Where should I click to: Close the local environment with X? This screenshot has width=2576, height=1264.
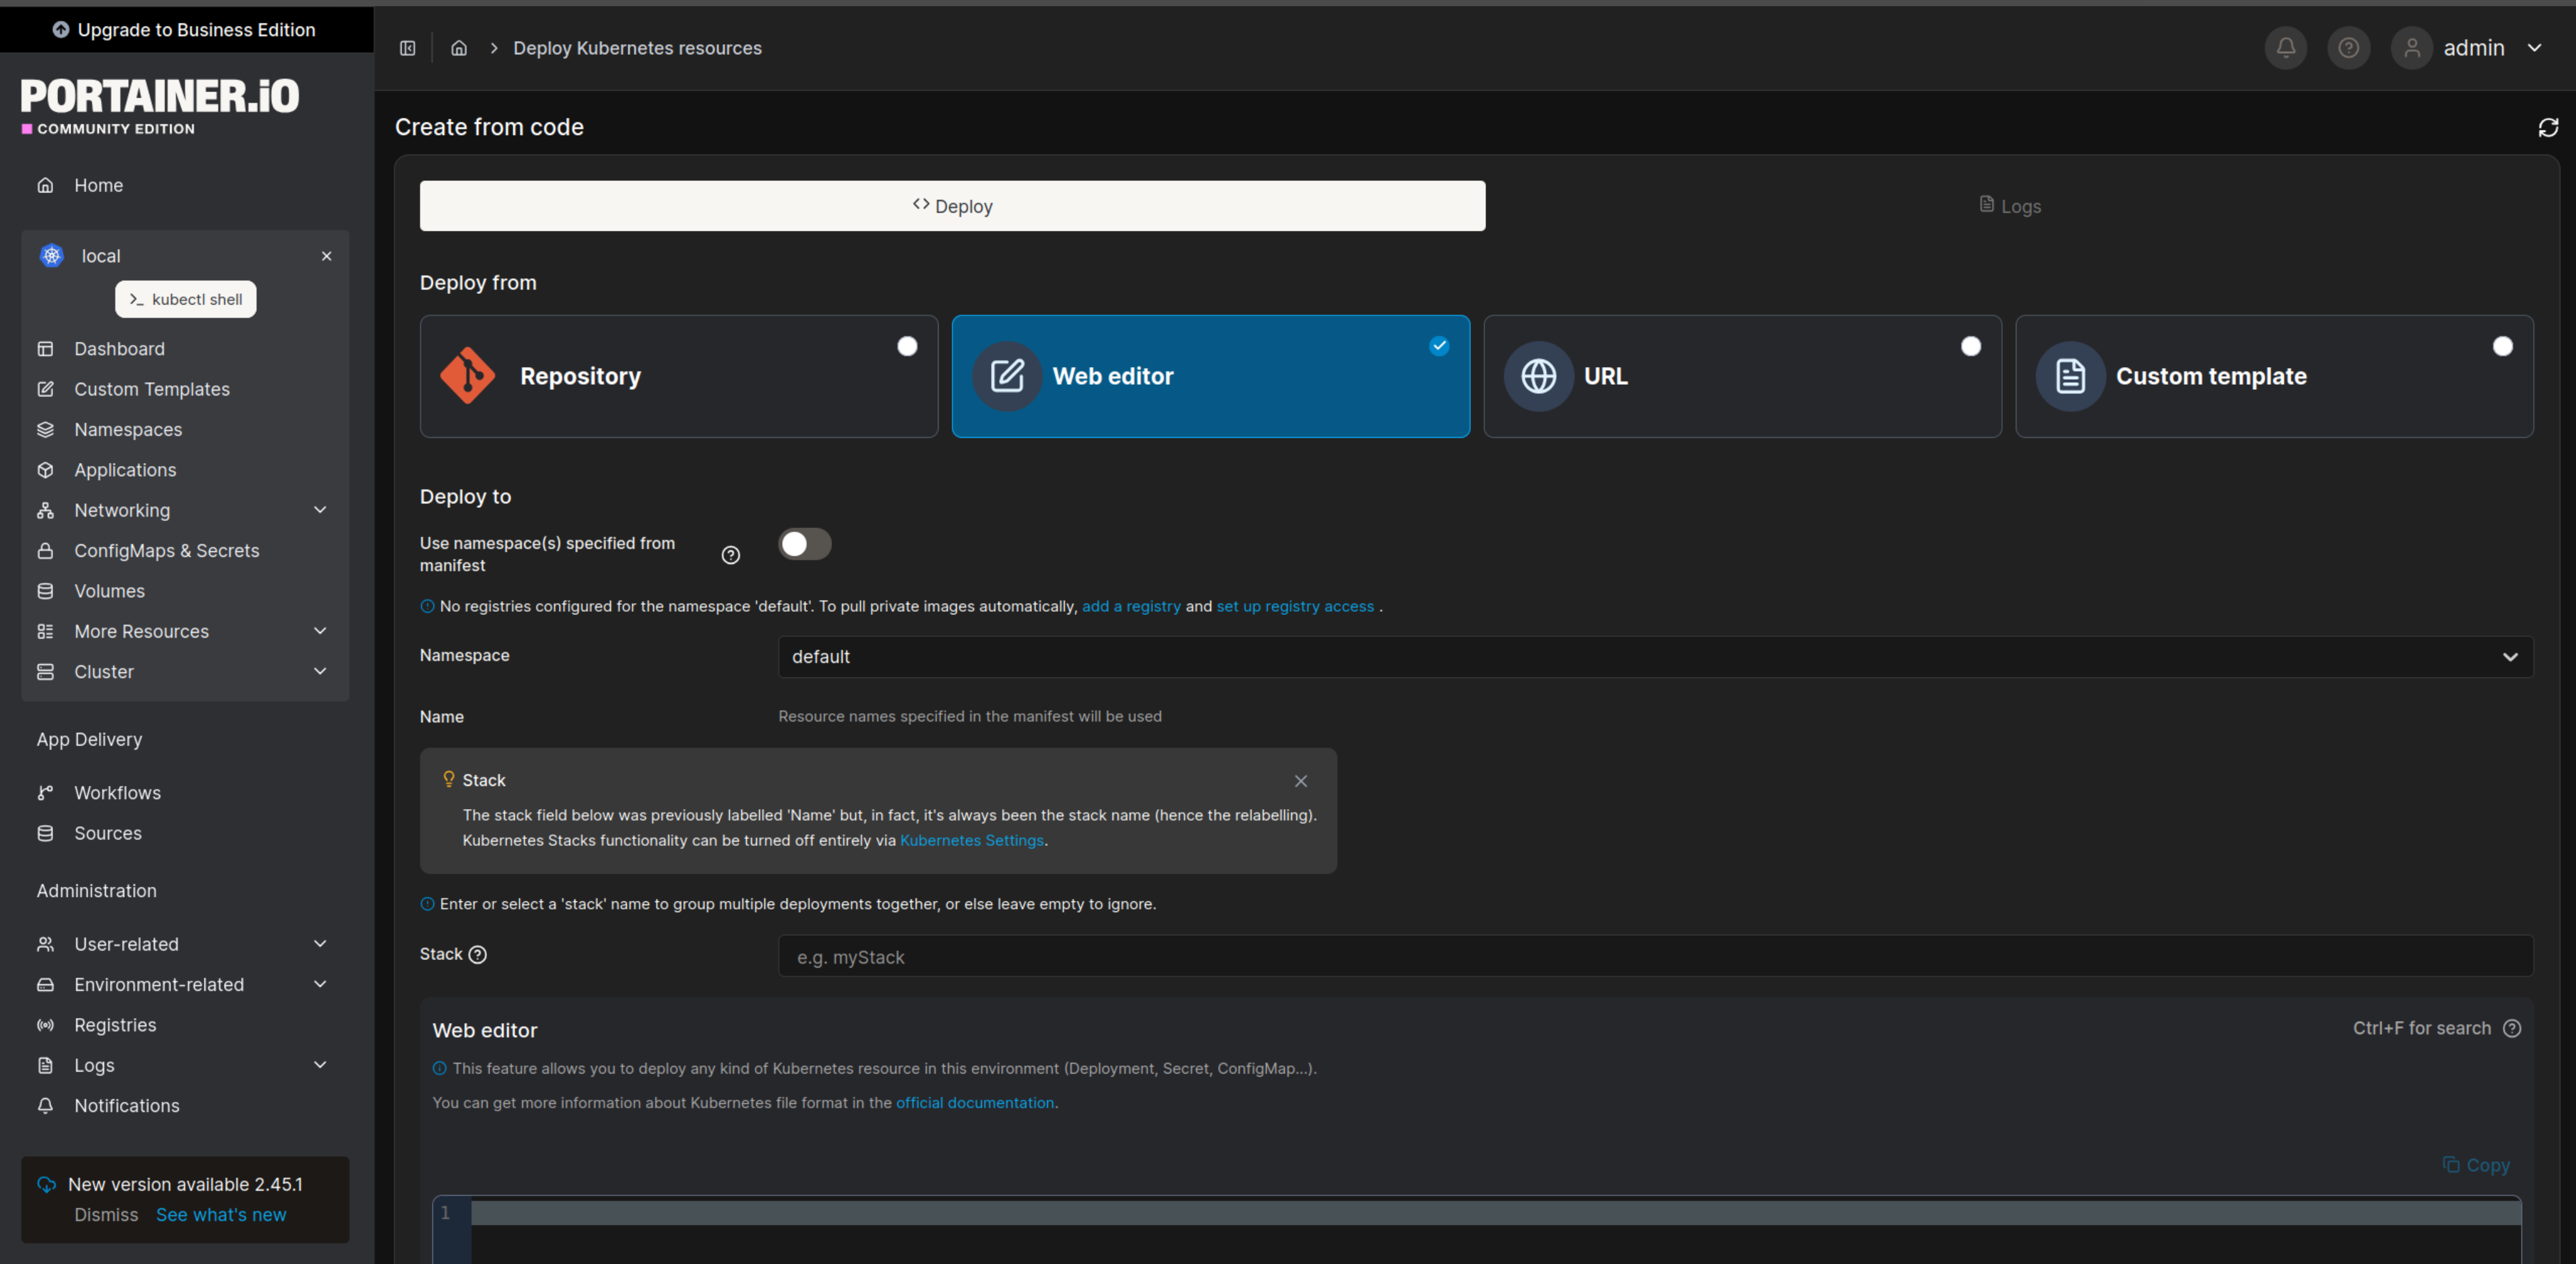click(327, 256)
